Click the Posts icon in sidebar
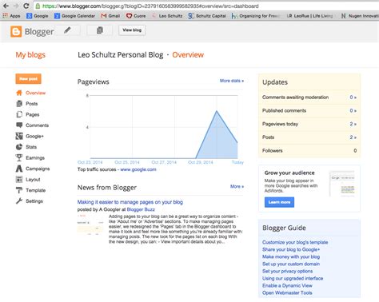The height and width of the screenshot is (302, 379). point(19,104)
